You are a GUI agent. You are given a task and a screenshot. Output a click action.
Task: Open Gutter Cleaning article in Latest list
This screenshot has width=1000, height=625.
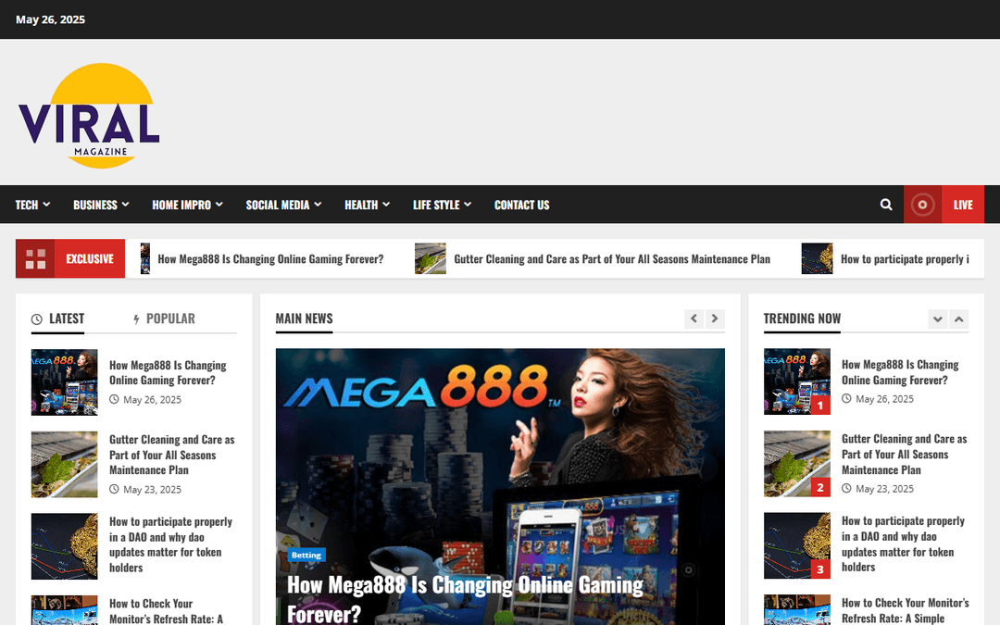pyautogui.click(x=171, y=455)
